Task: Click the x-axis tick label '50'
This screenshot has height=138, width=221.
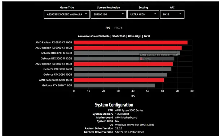Action: (x=147, y=91)
